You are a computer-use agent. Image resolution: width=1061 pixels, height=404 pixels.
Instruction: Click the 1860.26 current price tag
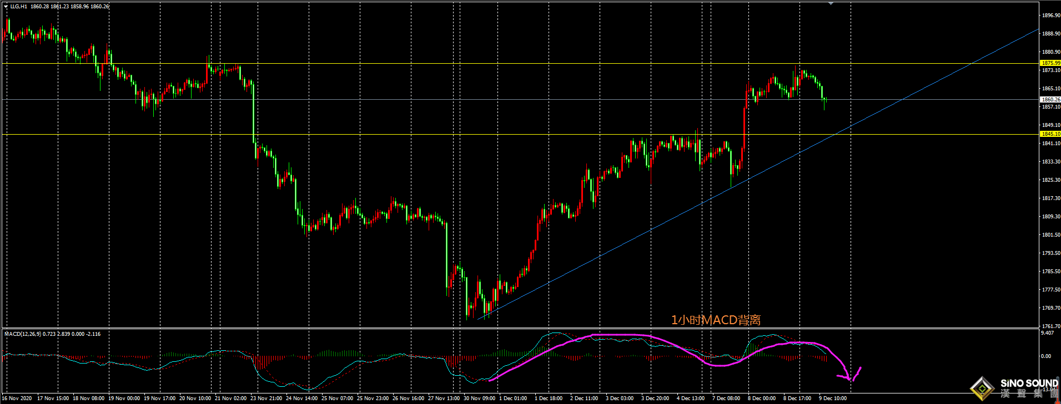pos(1050,100)
